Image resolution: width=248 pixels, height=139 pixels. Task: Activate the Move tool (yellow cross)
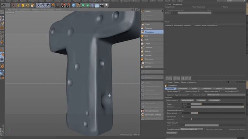[x=18, y=5]
